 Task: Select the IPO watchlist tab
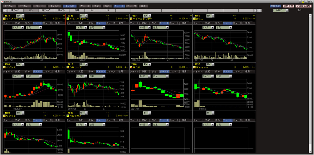30,10
